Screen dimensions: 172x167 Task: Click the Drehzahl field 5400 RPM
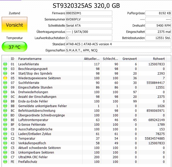158,26
